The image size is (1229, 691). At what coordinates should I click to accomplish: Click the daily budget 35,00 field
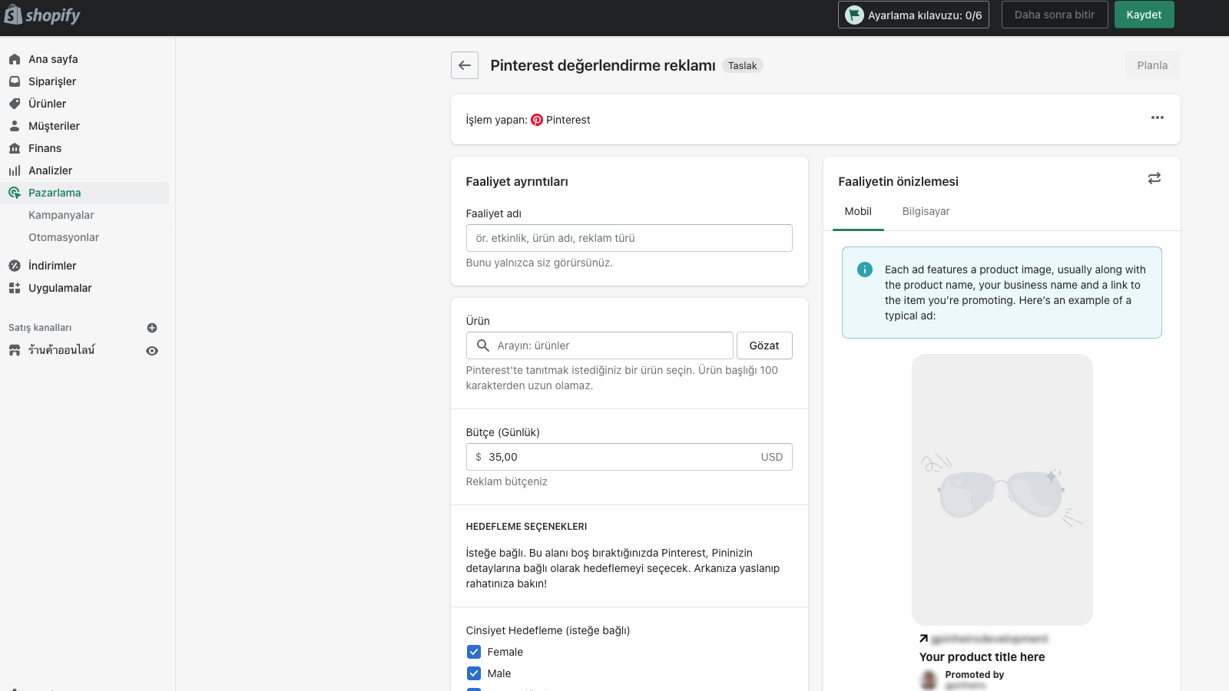(x=629, y=457)
